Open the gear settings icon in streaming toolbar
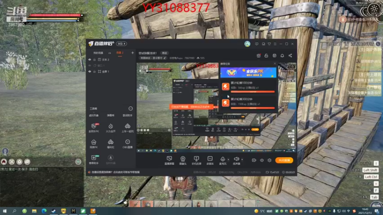The width and height of the screenshot is (383, 215). point(270,160)
